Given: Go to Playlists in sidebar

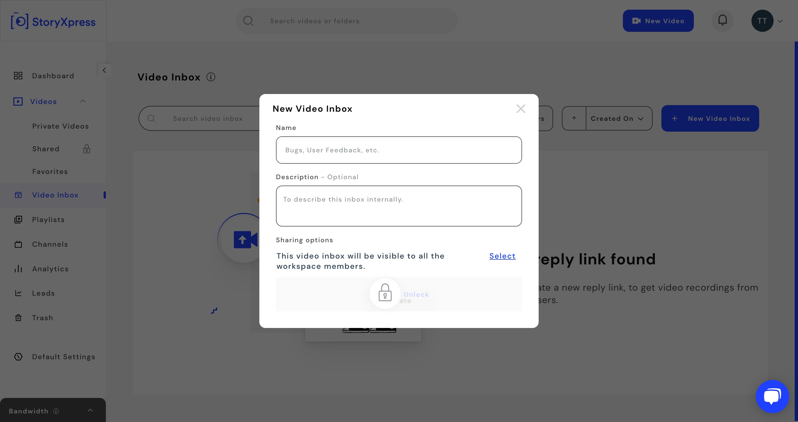Looking at the screenshot, I should click(48, 220).
